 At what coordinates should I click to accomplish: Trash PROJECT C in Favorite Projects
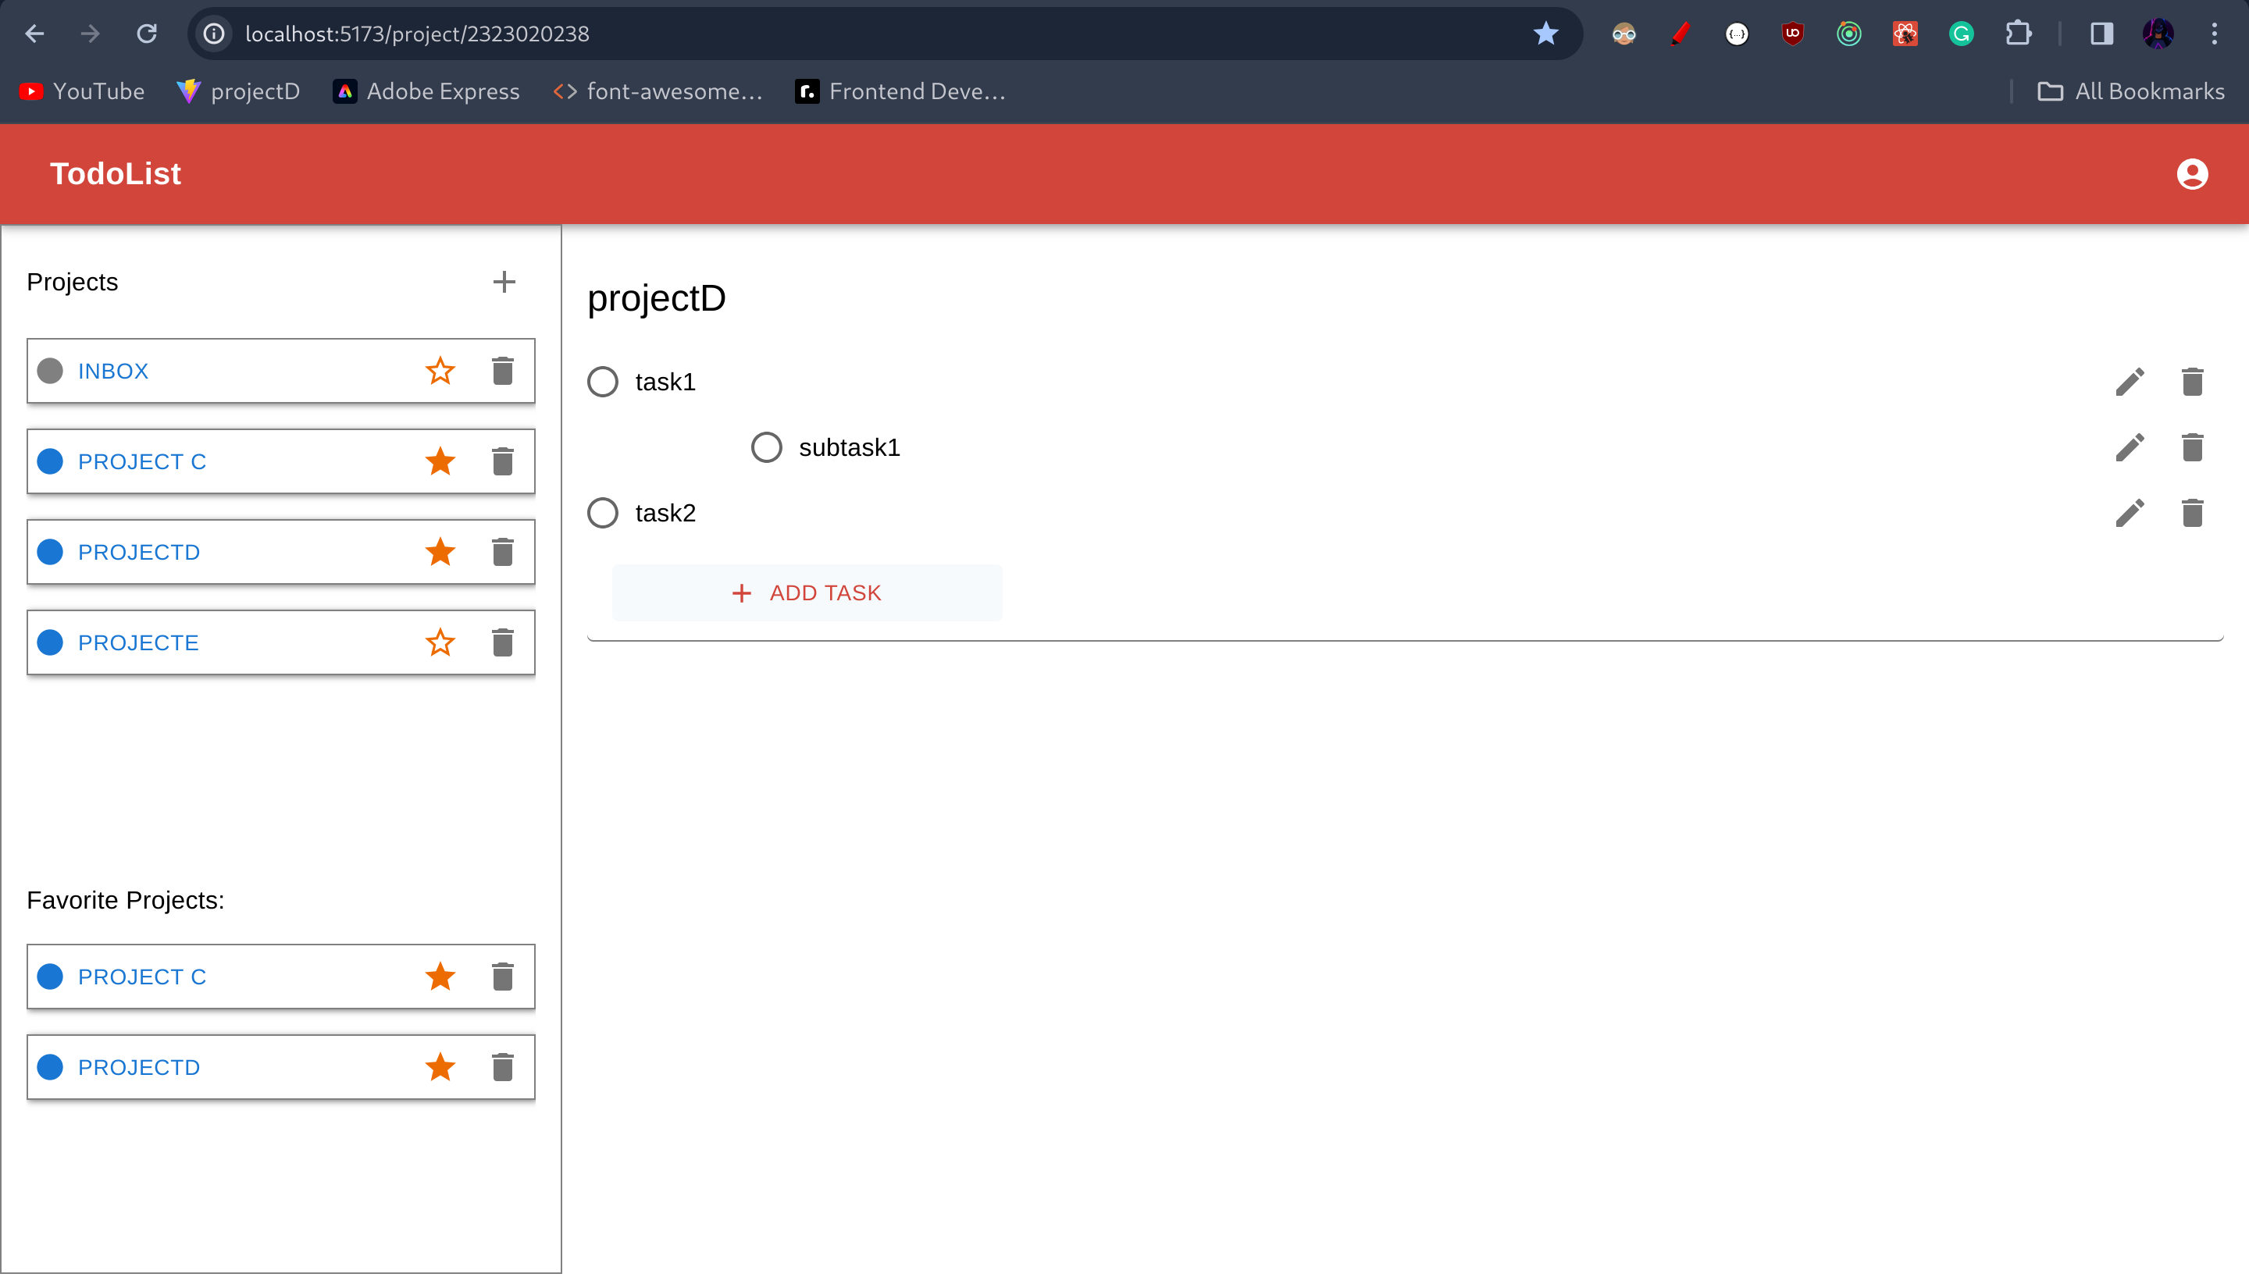point(503,977)
